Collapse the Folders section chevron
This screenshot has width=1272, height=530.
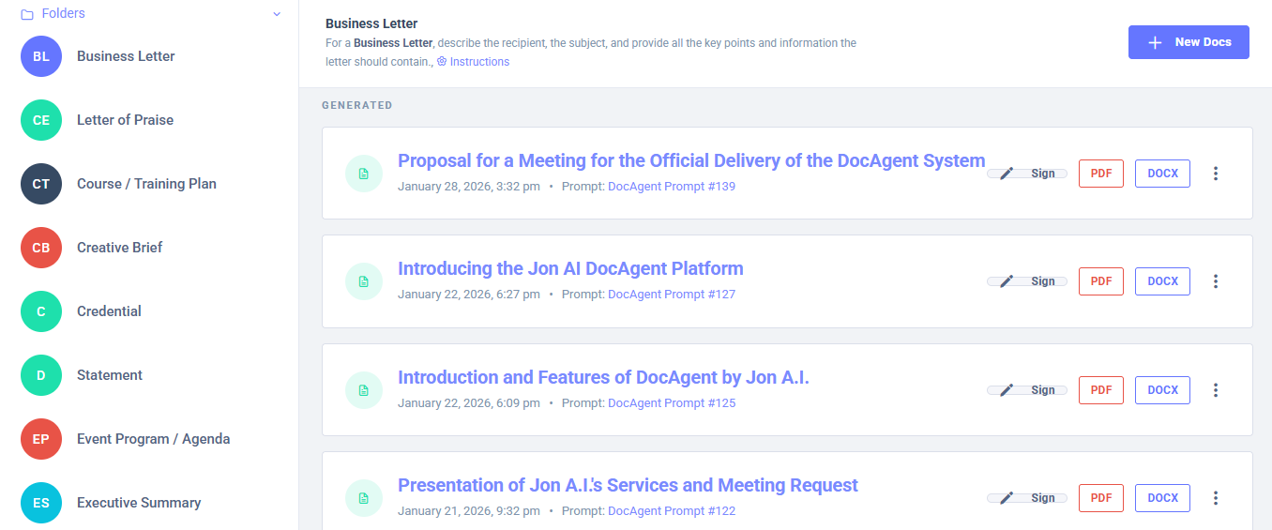(277, 14)
